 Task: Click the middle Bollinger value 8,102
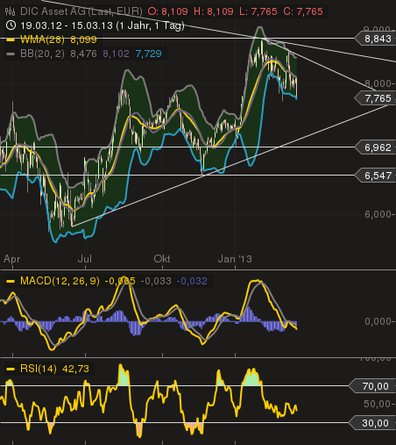116,54
